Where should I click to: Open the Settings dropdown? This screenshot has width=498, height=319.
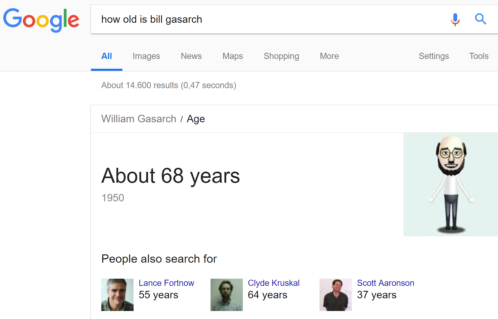[434, 56]
